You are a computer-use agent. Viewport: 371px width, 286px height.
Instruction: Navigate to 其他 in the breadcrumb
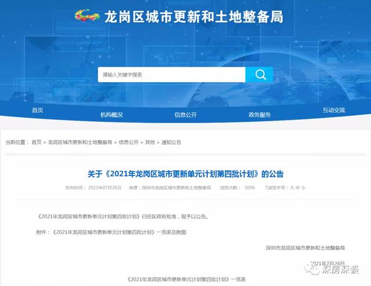click(x=150, y=142)
